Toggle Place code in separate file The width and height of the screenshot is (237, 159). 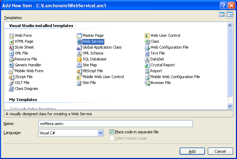(112, 132)
